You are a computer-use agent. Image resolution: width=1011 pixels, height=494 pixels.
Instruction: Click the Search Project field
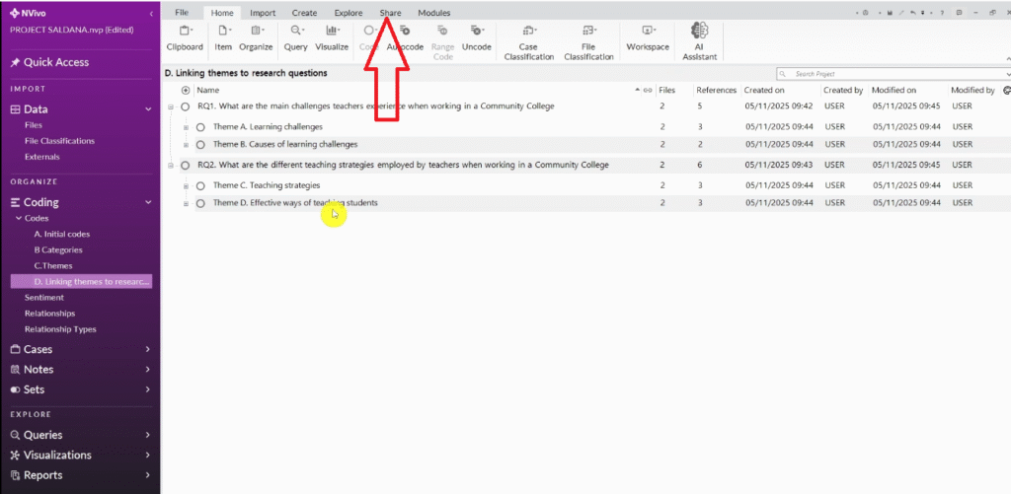coord(894,74)
